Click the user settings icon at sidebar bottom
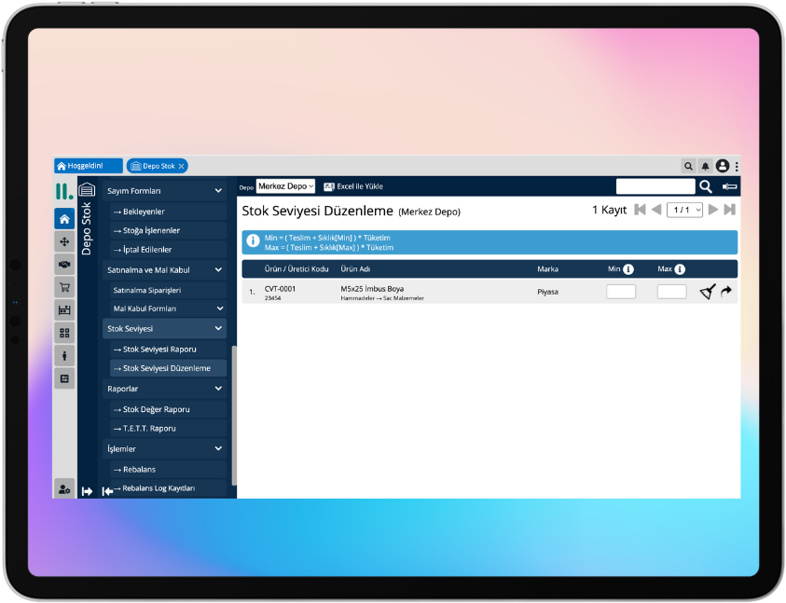The height and width of the screenshot is (603, 786). pos(64,489)
